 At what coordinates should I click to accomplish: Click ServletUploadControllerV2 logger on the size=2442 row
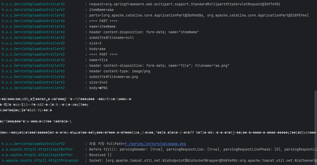(x=33, y=82)
